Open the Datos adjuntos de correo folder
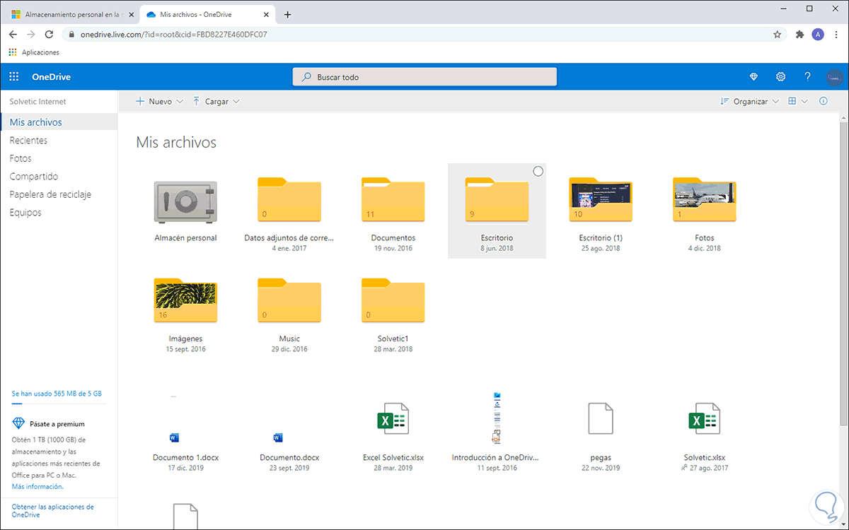 pyautogui.click(x=289, y=201)
